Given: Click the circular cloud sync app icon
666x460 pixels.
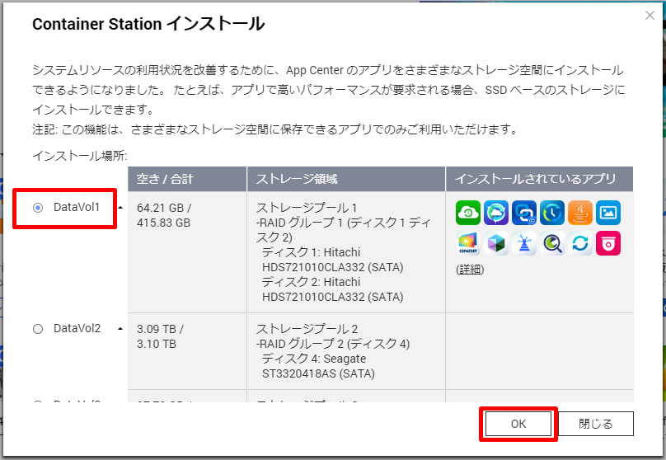Looking at the screenshot, I should 495,213.
